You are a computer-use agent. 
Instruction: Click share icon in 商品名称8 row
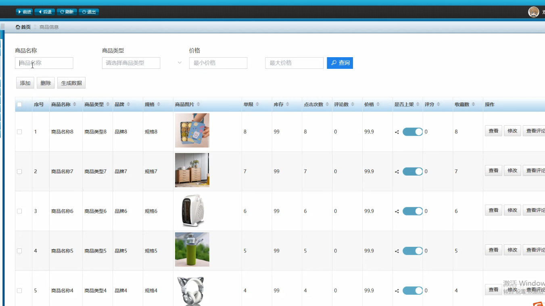click(x=397, y=132)
